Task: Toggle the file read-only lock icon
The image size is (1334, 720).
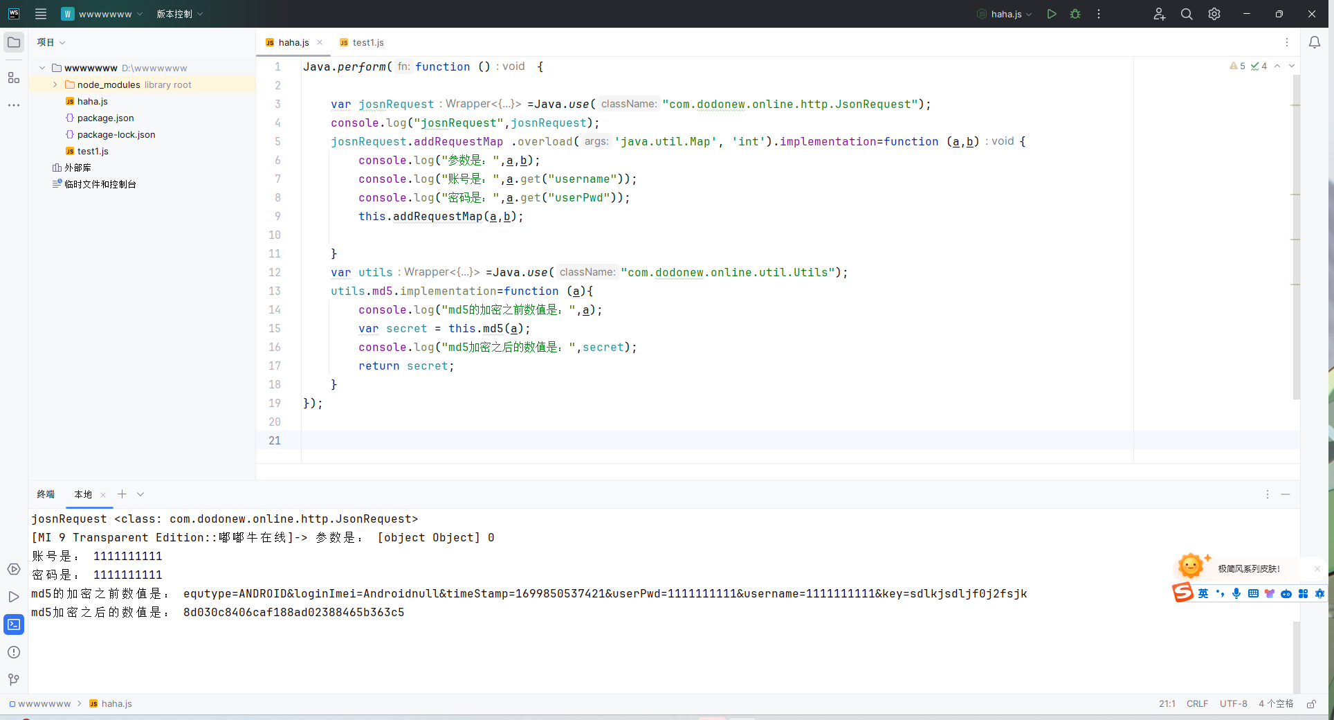Action: click(x=1311, y=703)
